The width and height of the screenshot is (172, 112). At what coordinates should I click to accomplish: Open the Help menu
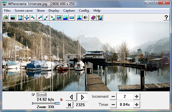[x=97, y=11]
